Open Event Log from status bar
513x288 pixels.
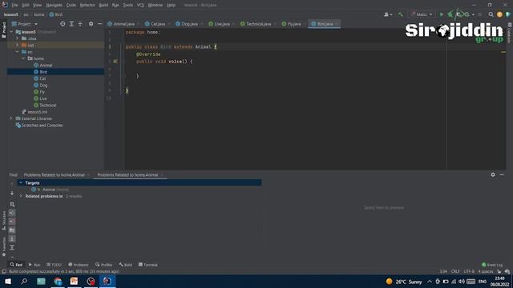(x=492, y=265)
